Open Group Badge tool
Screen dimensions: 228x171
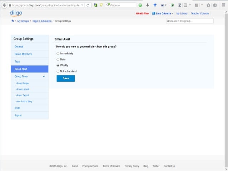click(23, 83)
